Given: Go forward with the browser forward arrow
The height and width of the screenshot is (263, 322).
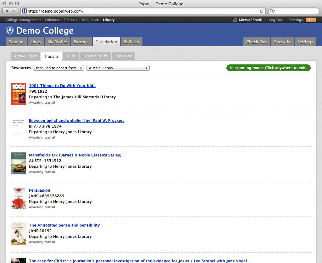Looking at the screenshot, I should (14, 11).
